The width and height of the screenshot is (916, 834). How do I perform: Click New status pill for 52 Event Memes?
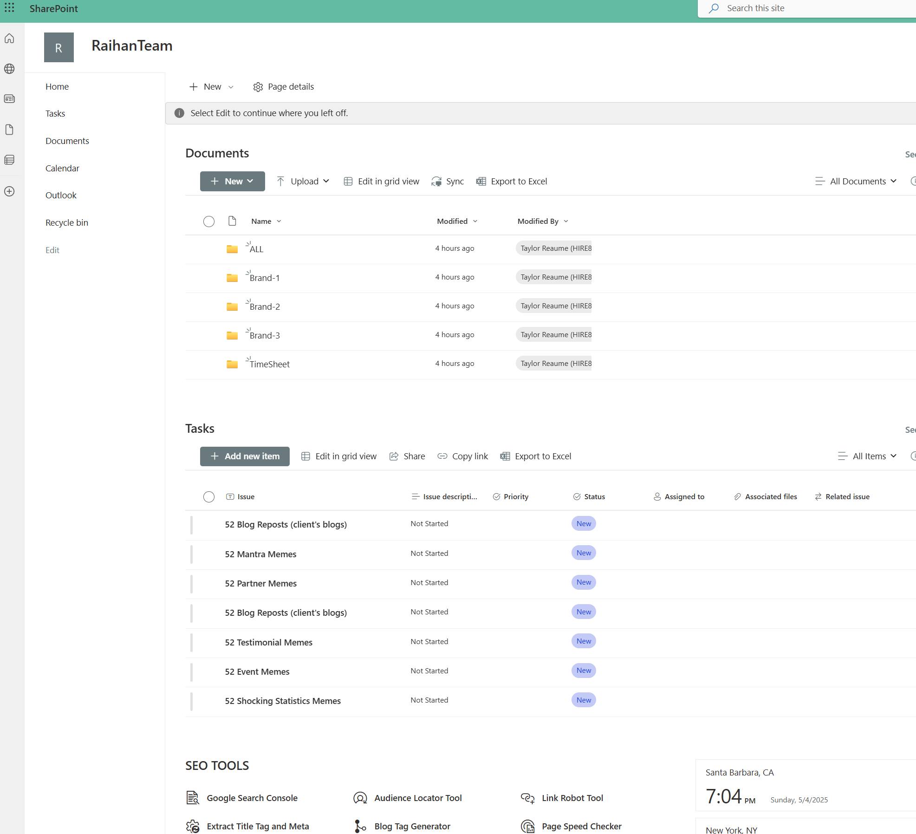pos(584,671)
